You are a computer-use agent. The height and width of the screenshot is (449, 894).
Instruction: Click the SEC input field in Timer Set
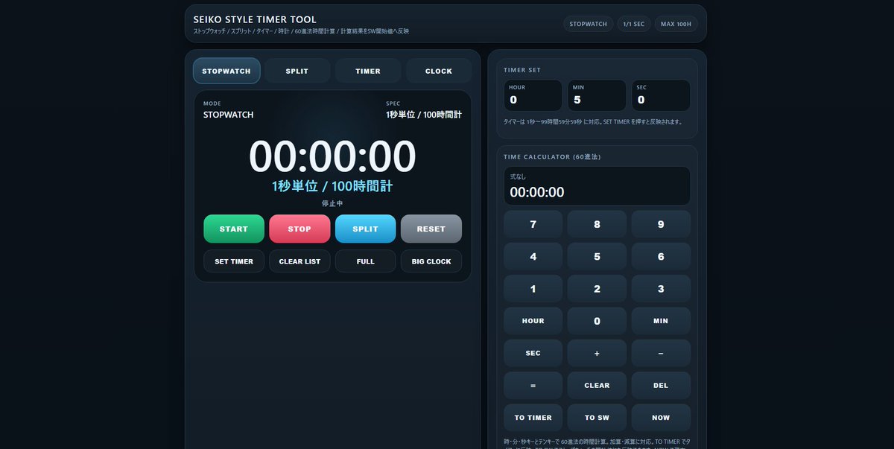click(661, 95)
